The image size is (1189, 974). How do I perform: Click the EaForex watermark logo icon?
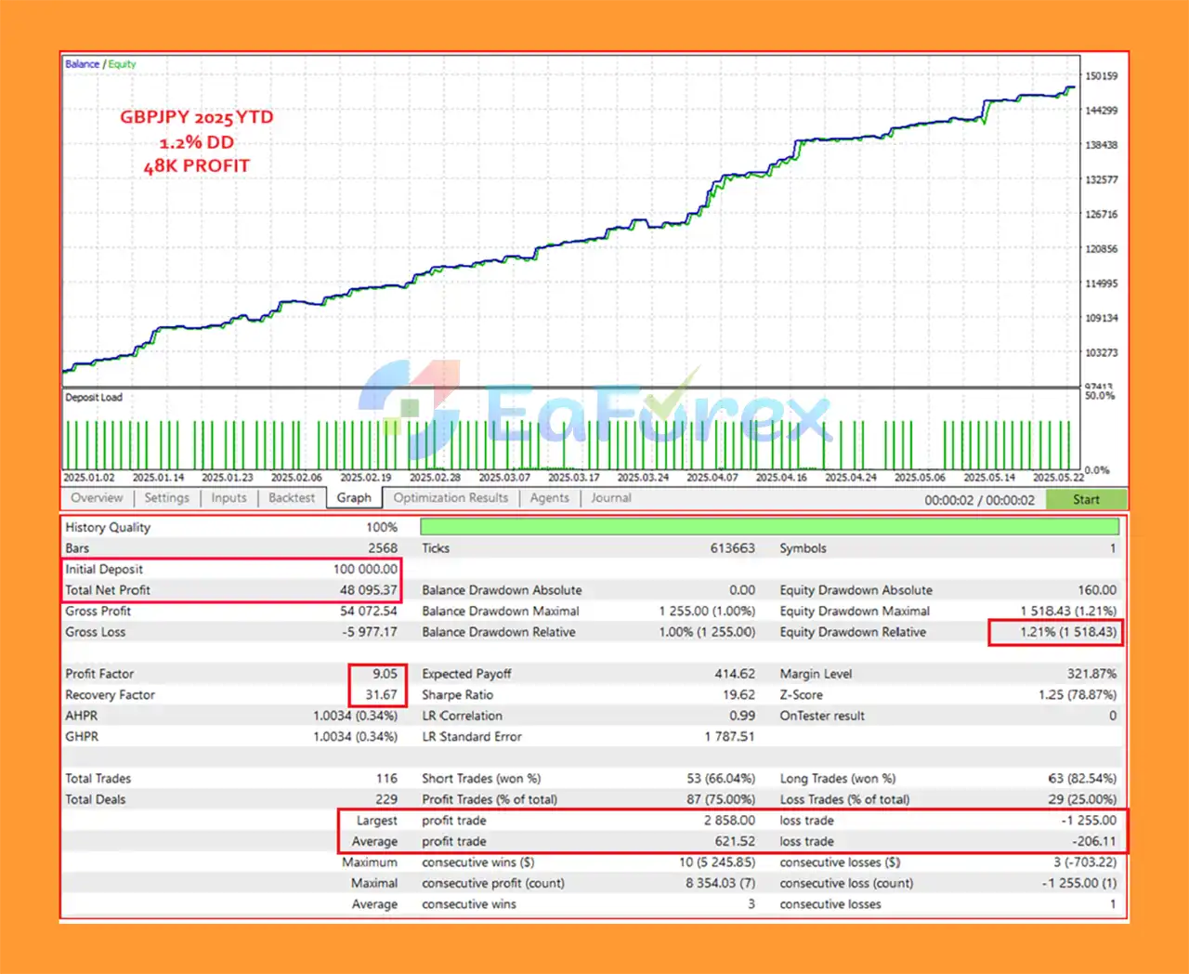click(x=409, y=409)
